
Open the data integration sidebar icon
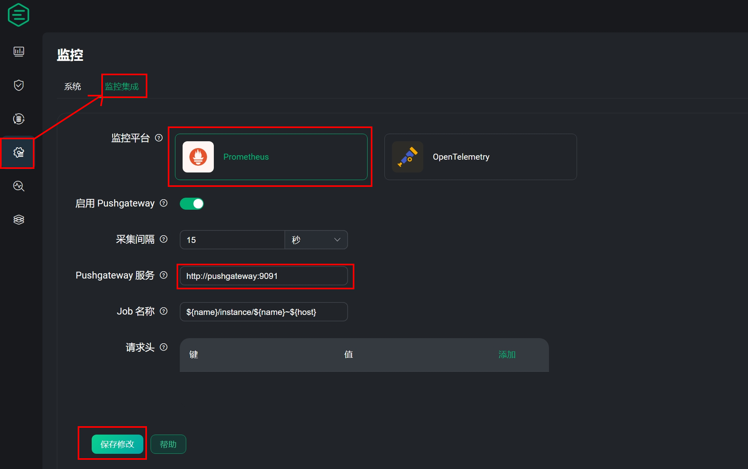(x=19, y=119)
